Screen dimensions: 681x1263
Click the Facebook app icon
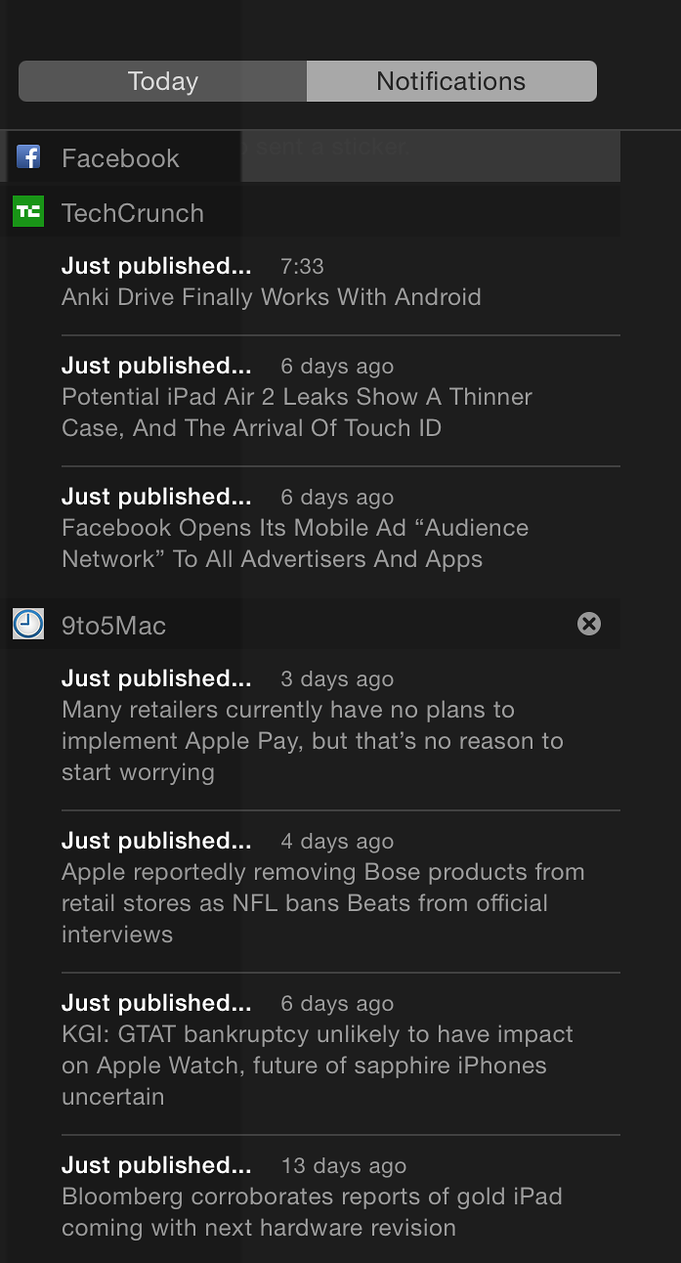pyautogui.click(x=28, y=157)
